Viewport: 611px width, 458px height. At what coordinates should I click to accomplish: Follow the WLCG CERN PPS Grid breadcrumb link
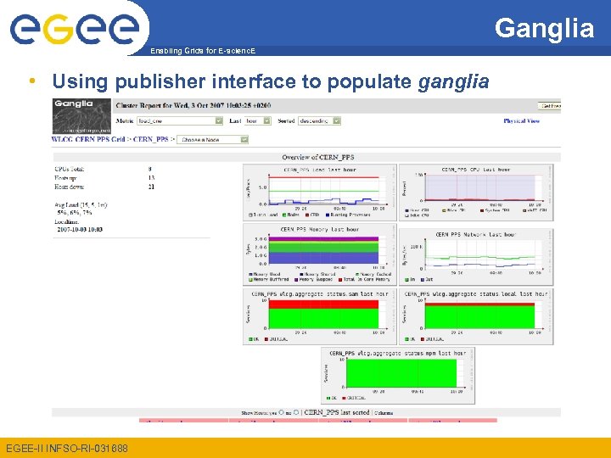pyautogui.click(x=88, y=139)
